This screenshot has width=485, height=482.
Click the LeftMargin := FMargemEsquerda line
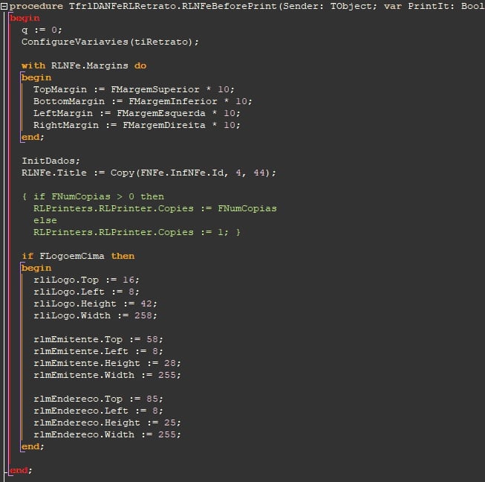137,113
